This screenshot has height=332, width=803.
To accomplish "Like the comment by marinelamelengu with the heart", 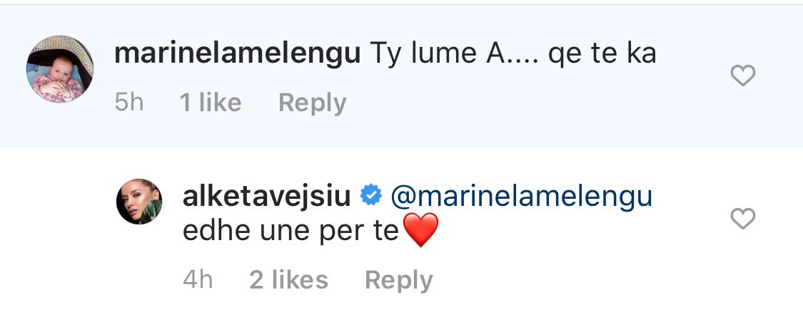I will coord(742,76).
